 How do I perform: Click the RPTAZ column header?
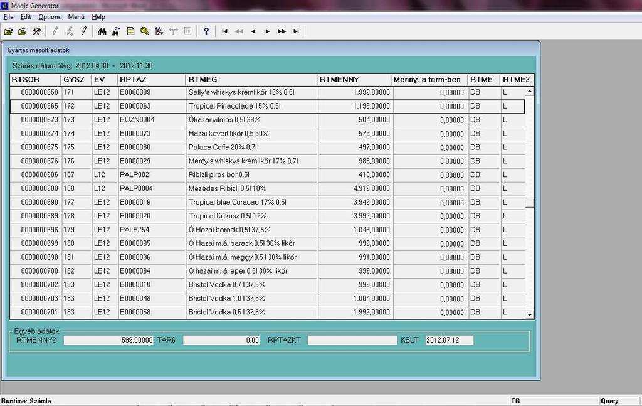coord(152,80)
